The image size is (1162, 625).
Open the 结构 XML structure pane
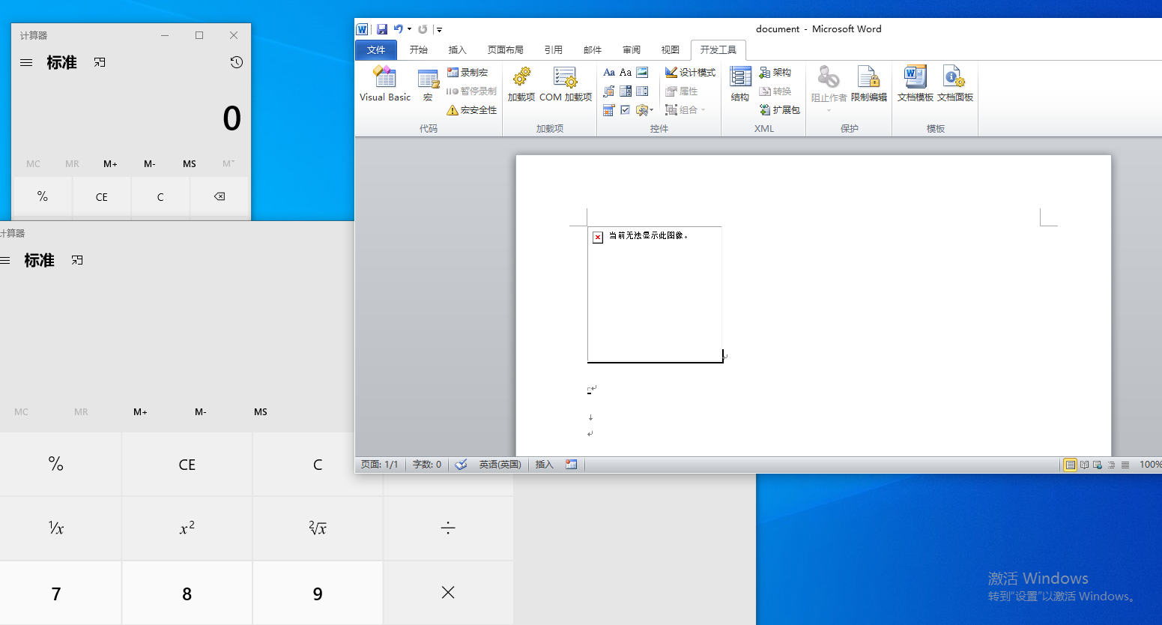[x=740, y=84]
